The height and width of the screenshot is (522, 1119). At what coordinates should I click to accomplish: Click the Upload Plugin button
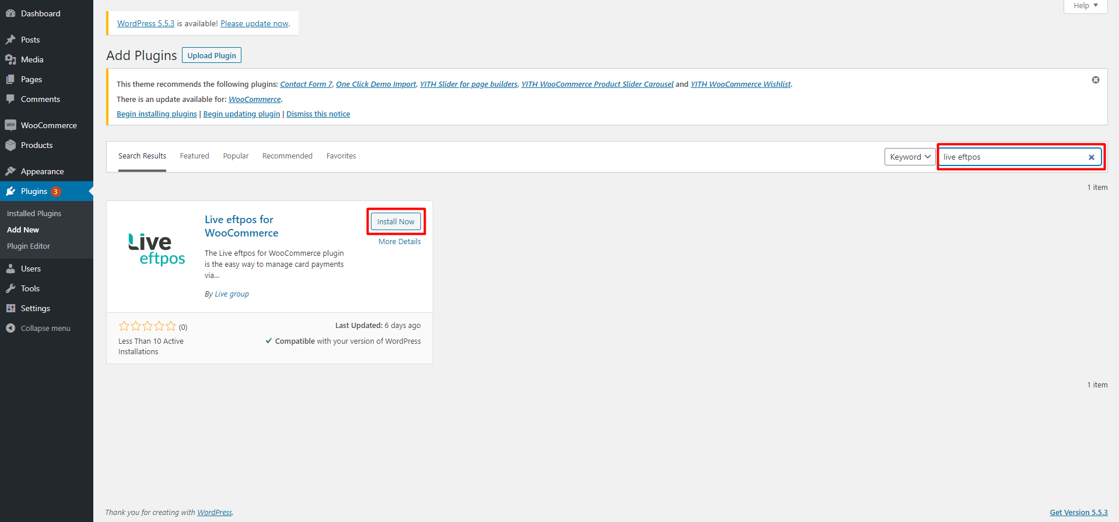[x=212, y=55]
